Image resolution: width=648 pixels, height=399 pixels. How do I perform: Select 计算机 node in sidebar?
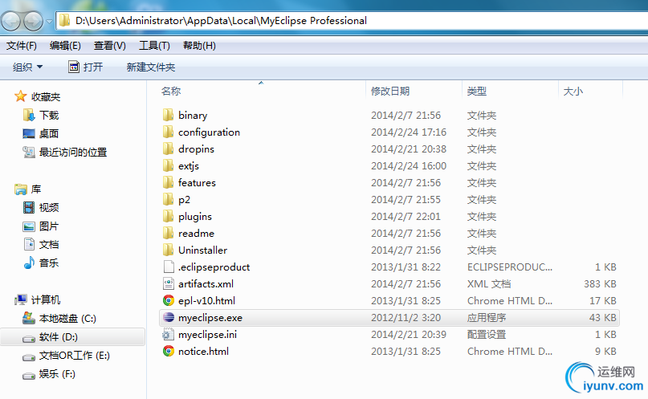pyautogui.click(x=46, y=300)
